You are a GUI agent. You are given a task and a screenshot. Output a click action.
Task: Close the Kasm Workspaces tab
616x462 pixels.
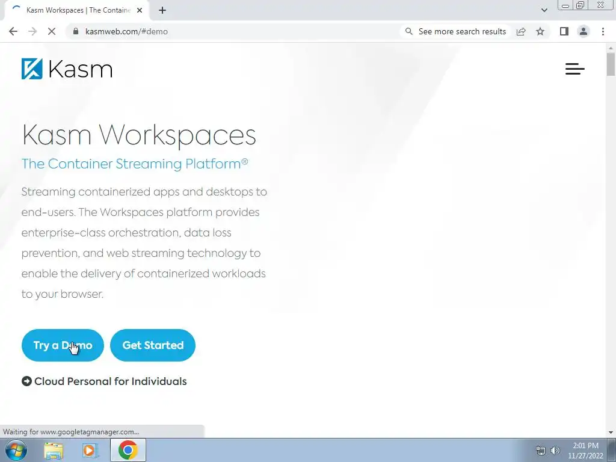(140, 10)
